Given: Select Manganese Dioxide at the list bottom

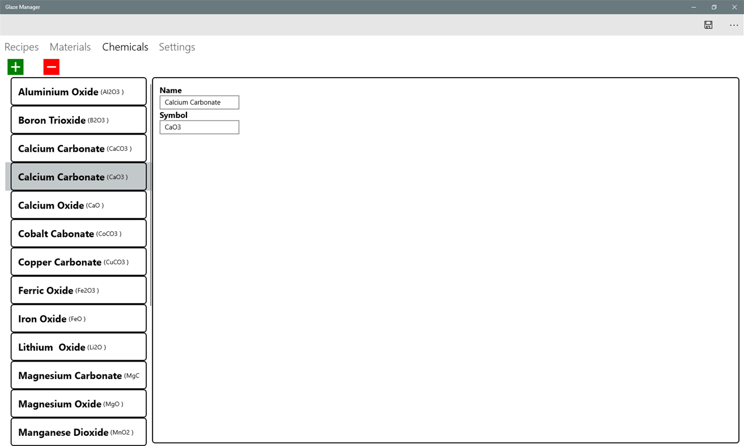Looking at the screenshot, I should click(x=78, y=432).
